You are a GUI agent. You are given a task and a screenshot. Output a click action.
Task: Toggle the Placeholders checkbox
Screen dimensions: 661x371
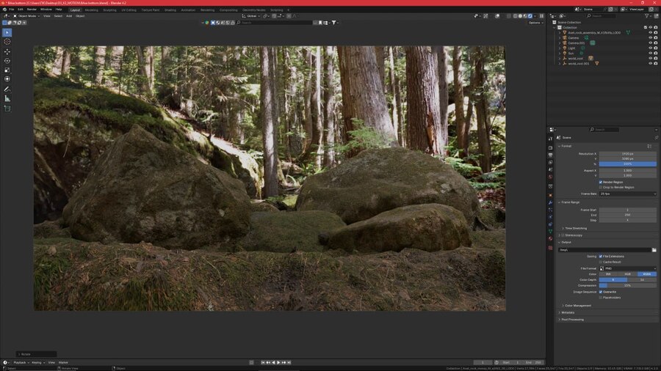pyautogui.click(x=601, y=297)
